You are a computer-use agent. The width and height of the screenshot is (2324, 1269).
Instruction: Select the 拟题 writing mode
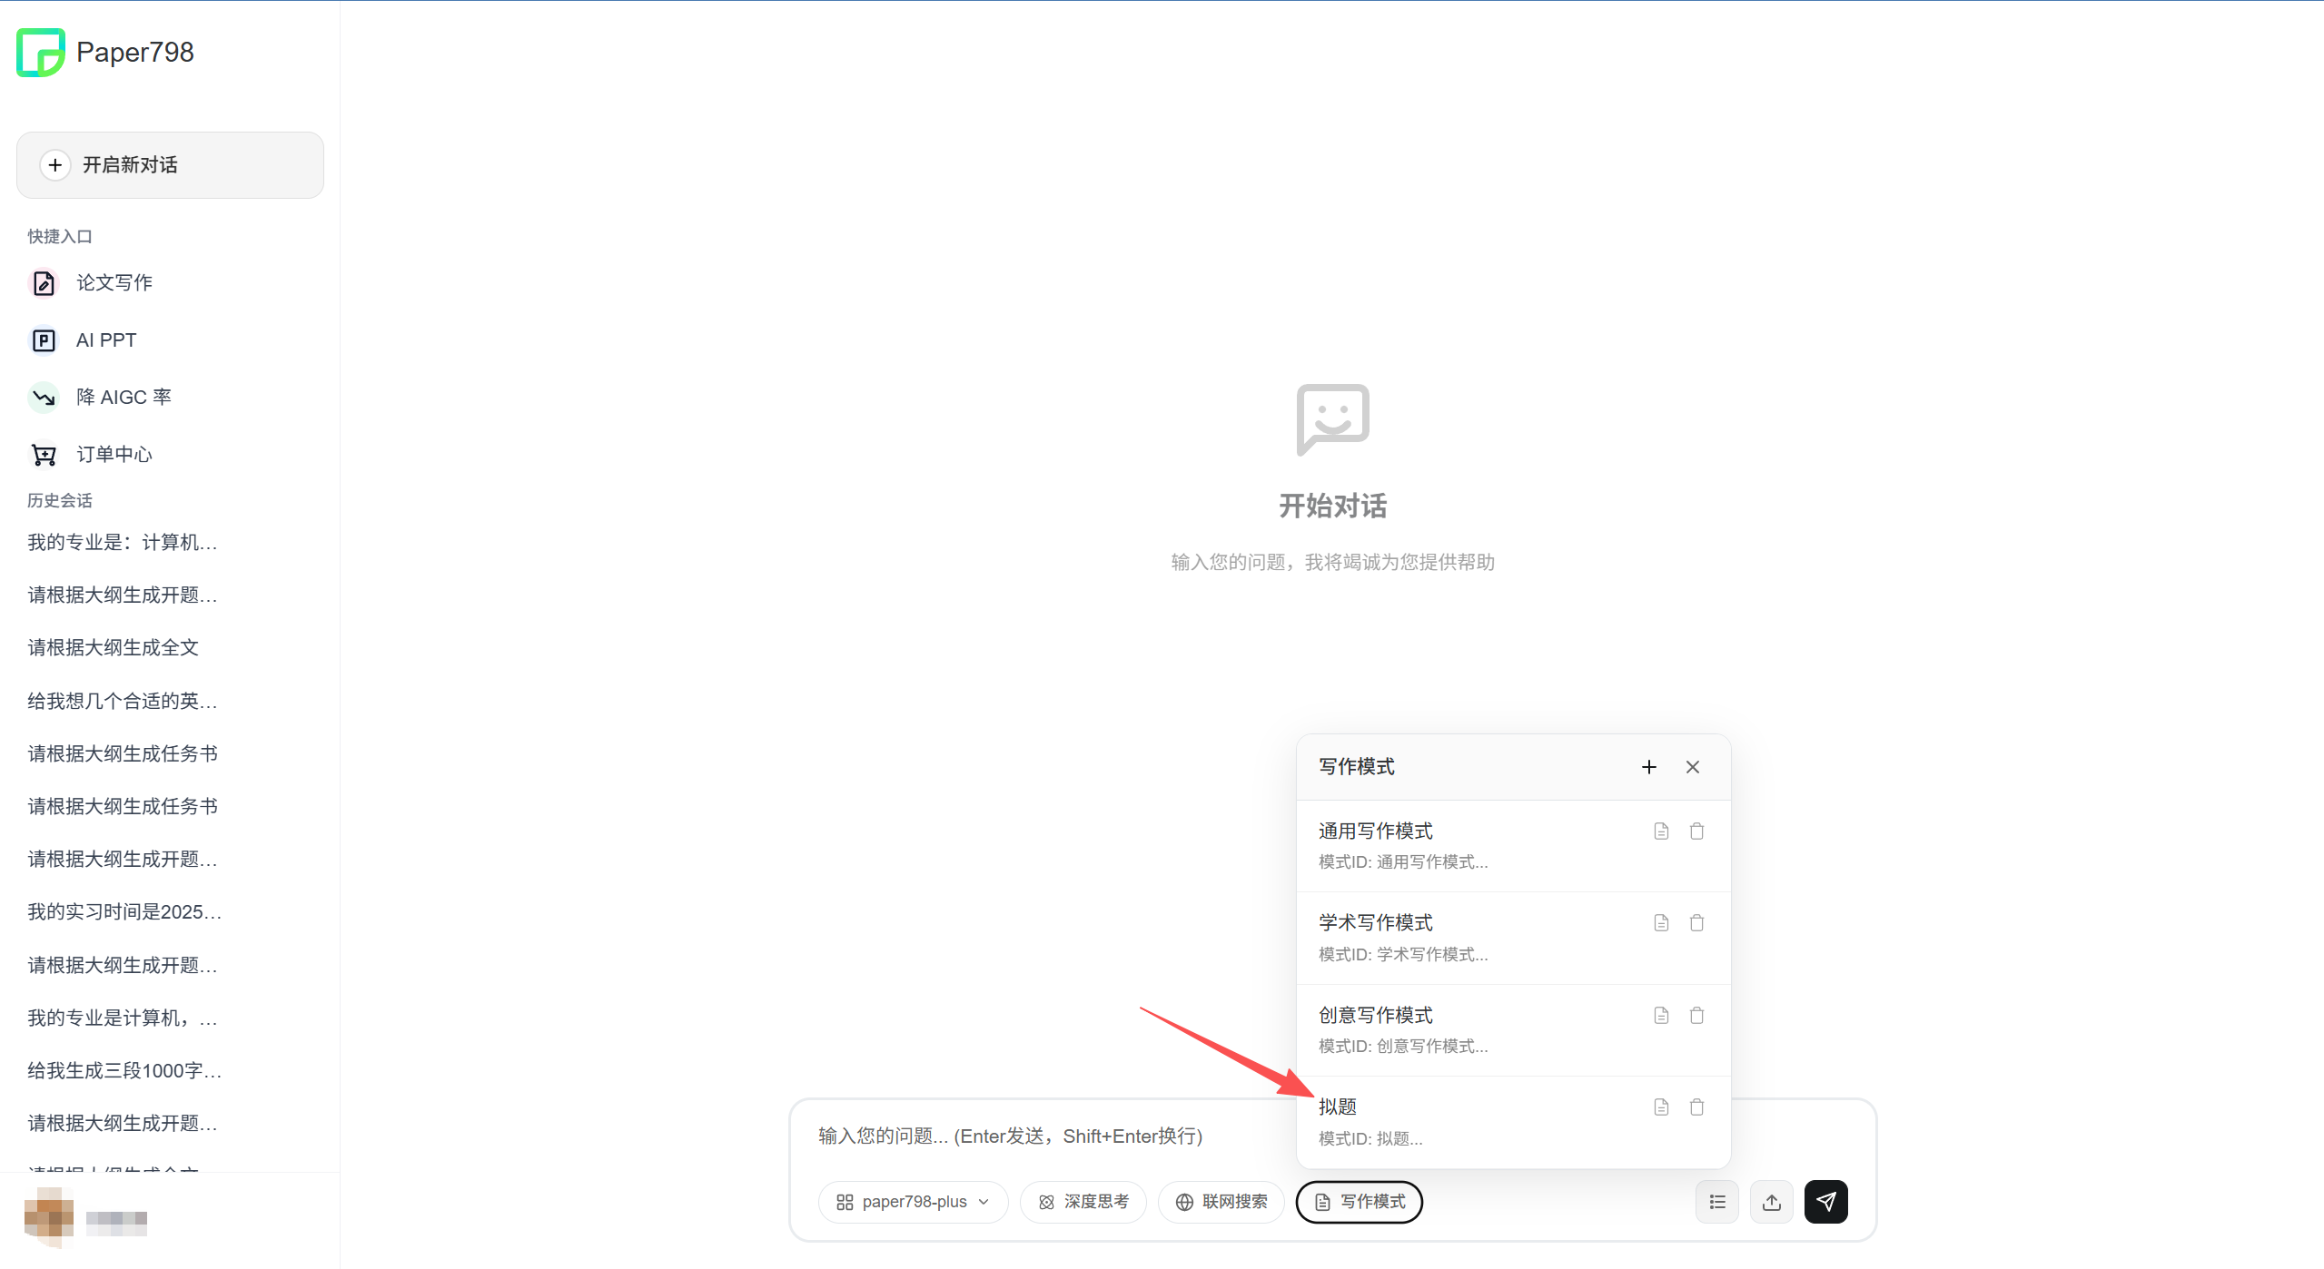pyautogui.click(x=1453, y=1121)
